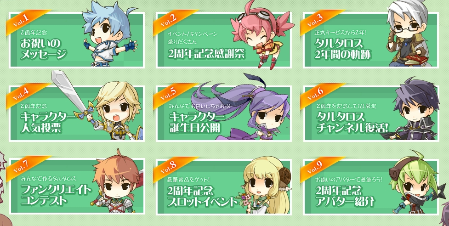The image size is (449, 226).
Task: Open the Vol.4 キャラクター人気投票 banner
Action: point(76,113)
